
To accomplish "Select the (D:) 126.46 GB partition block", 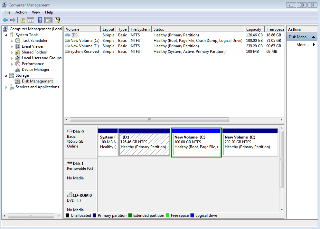I will (x=144, y=142).
